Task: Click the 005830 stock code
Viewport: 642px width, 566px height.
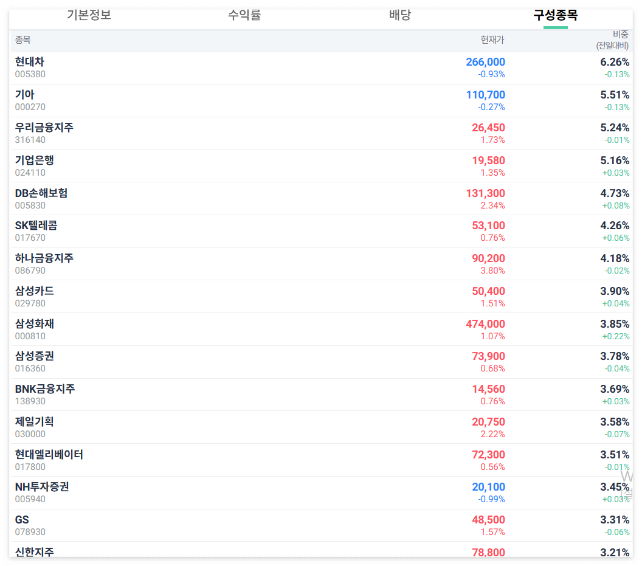Action: (x=30, y=205)
